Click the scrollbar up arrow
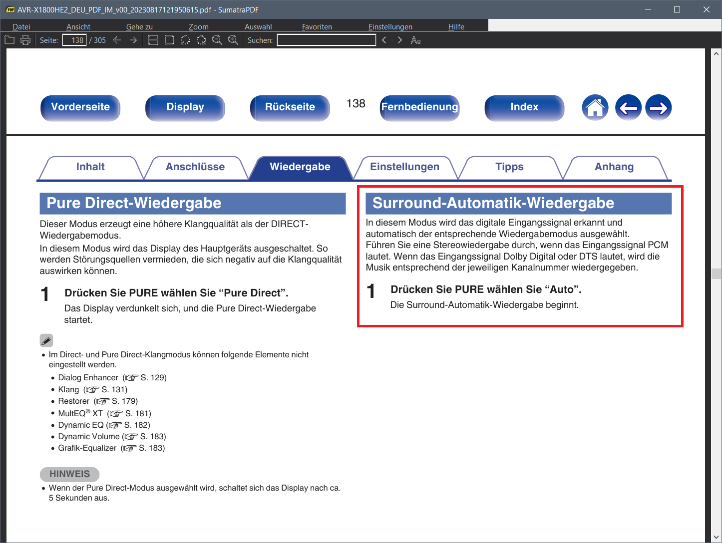The width and height of the screenshot is (722, 543). (x=717, y=53)
